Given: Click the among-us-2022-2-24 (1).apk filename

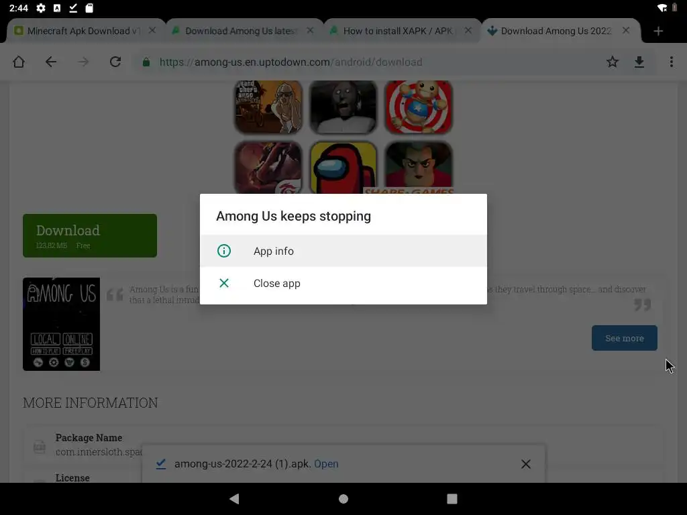Looking at the screenshot, I should click(242, 464).
